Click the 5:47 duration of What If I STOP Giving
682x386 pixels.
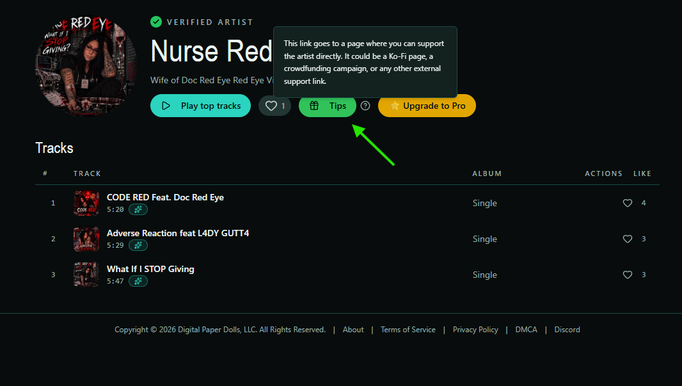coord(115,281)
